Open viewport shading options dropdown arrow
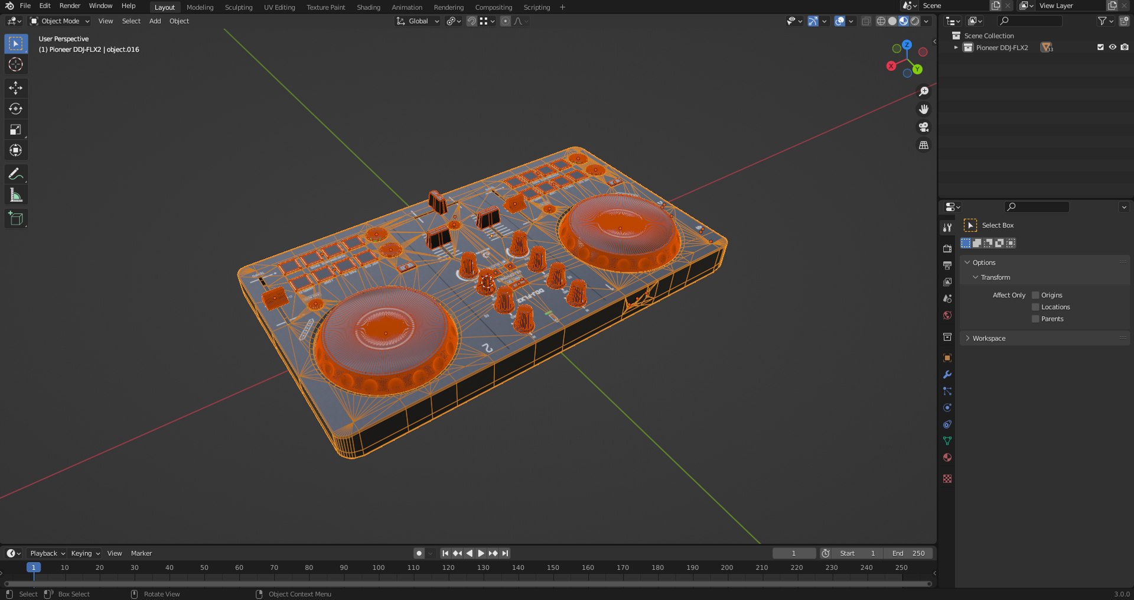 (x=927, y=21)
